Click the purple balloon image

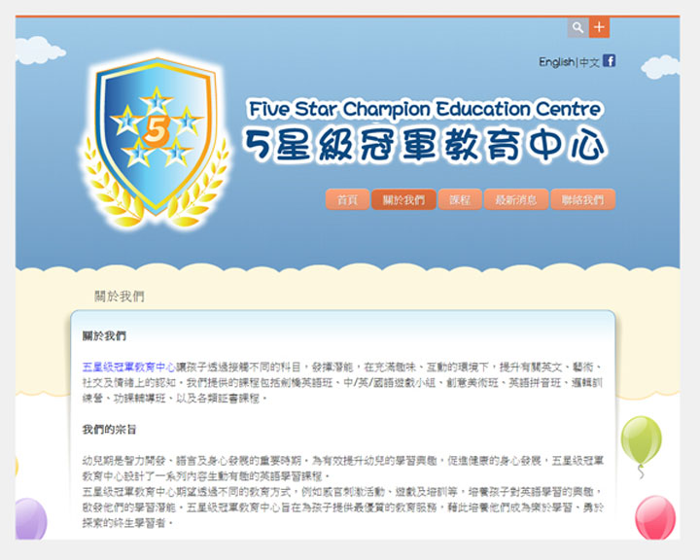pos(31,519)
